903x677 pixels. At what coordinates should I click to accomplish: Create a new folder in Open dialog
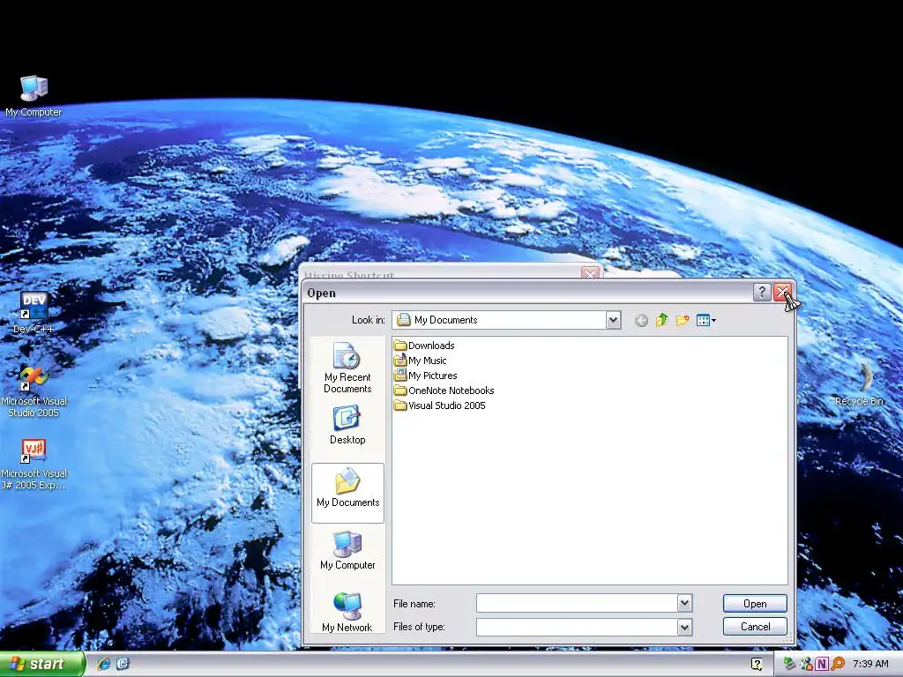click(x=683, y=320)
